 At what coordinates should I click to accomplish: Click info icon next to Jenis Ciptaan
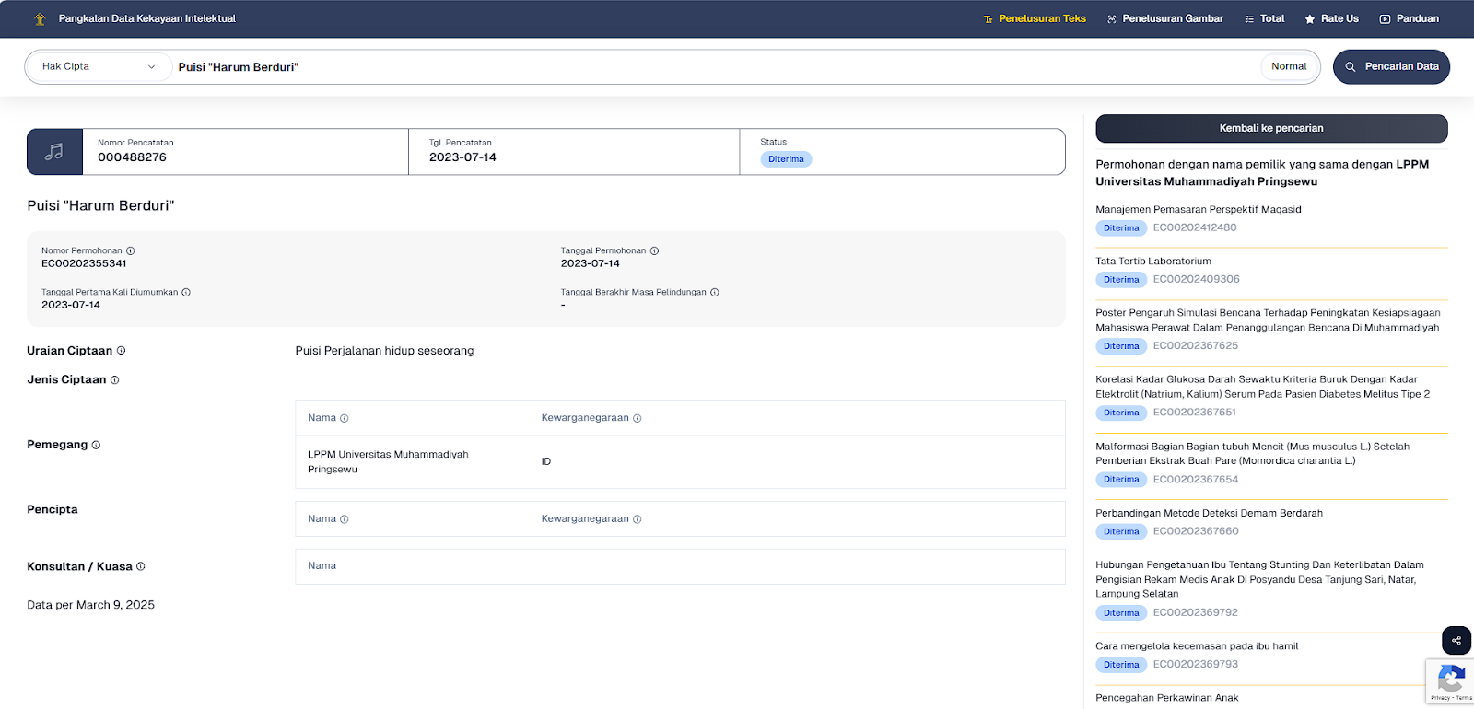[x=115, y=380]
